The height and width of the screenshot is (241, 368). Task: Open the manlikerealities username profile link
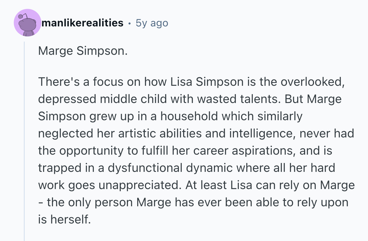click(x=82, y=23)
